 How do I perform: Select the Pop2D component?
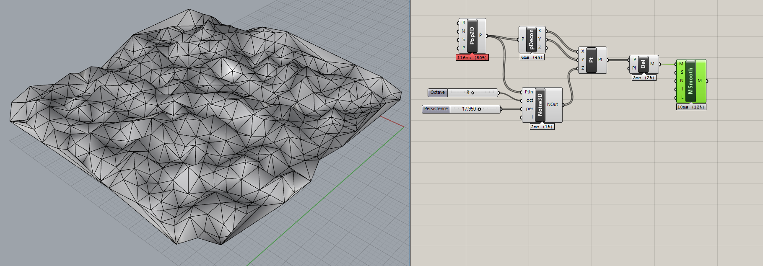[x=472, y=36]
